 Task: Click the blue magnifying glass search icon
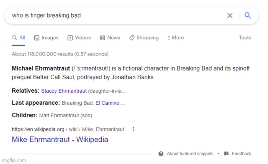coord(247,15)
